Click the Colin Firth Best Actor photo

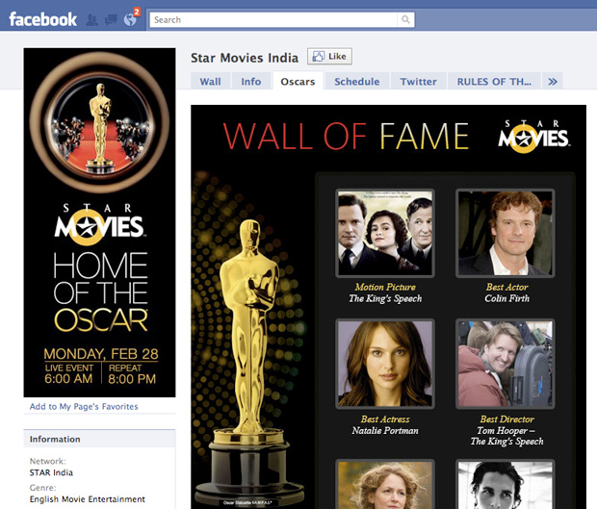[506, 233]
